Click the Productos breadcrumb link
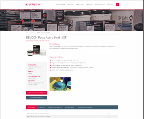The image size is (144, 119). click(x=32, y=33)
